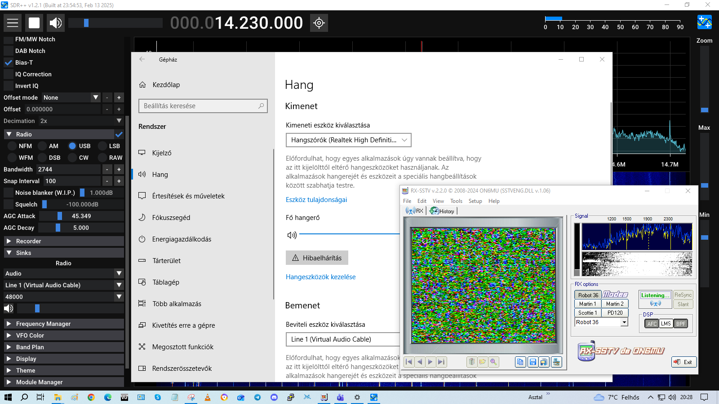This screenshot has height=404, width=719.
Task: Click the Hibaelhárítás troubleshoot button
Action: (x=317, y=258)
